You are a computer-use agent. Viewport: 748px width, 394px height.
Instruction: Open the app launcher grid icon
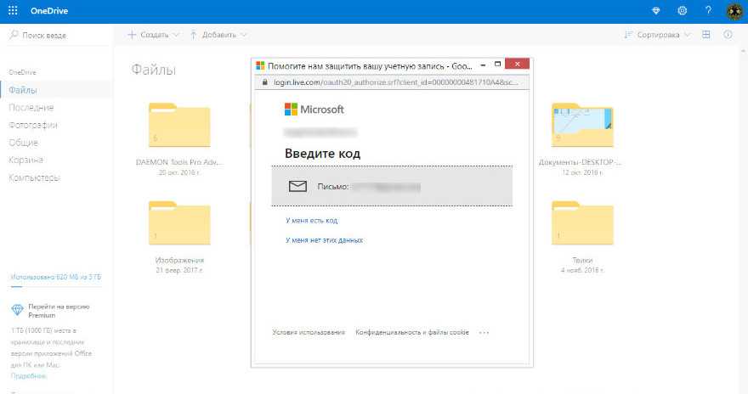click(x=13, y=11)
